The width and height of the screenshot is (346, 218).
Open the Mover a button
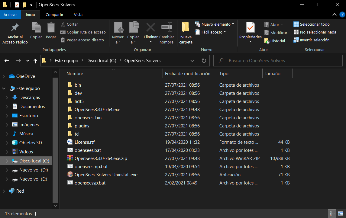[118, 33]
